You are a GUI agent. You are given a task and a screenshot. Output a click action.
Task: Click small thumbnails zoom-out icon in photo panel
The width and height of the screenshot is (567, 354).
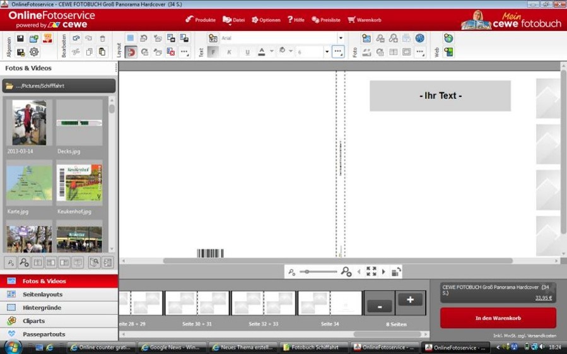click(11, 263)
